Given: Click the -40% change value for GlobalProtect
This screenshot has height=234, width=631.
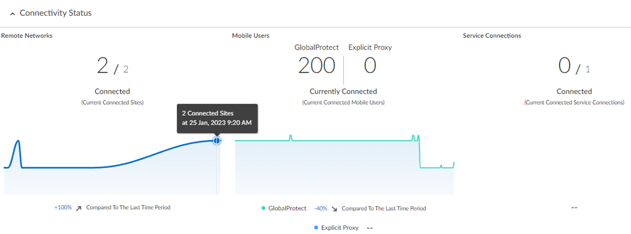Looking at the screenshot, I should coord(321,208).
